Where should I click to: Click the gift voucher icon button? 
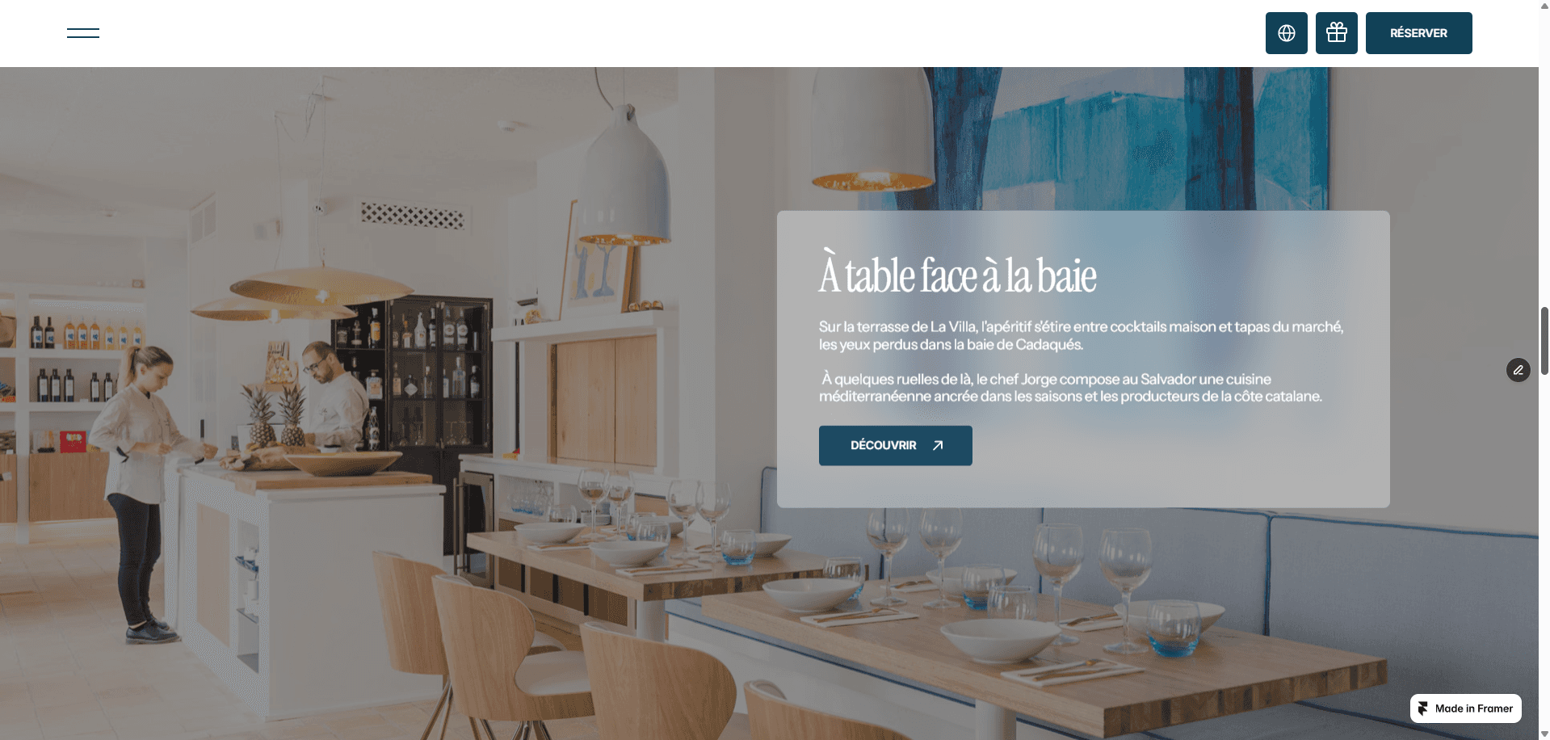click(x=1337, y=33)
